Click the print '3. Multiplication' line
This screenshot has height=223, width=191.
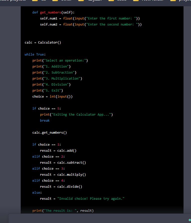[57, 79]
